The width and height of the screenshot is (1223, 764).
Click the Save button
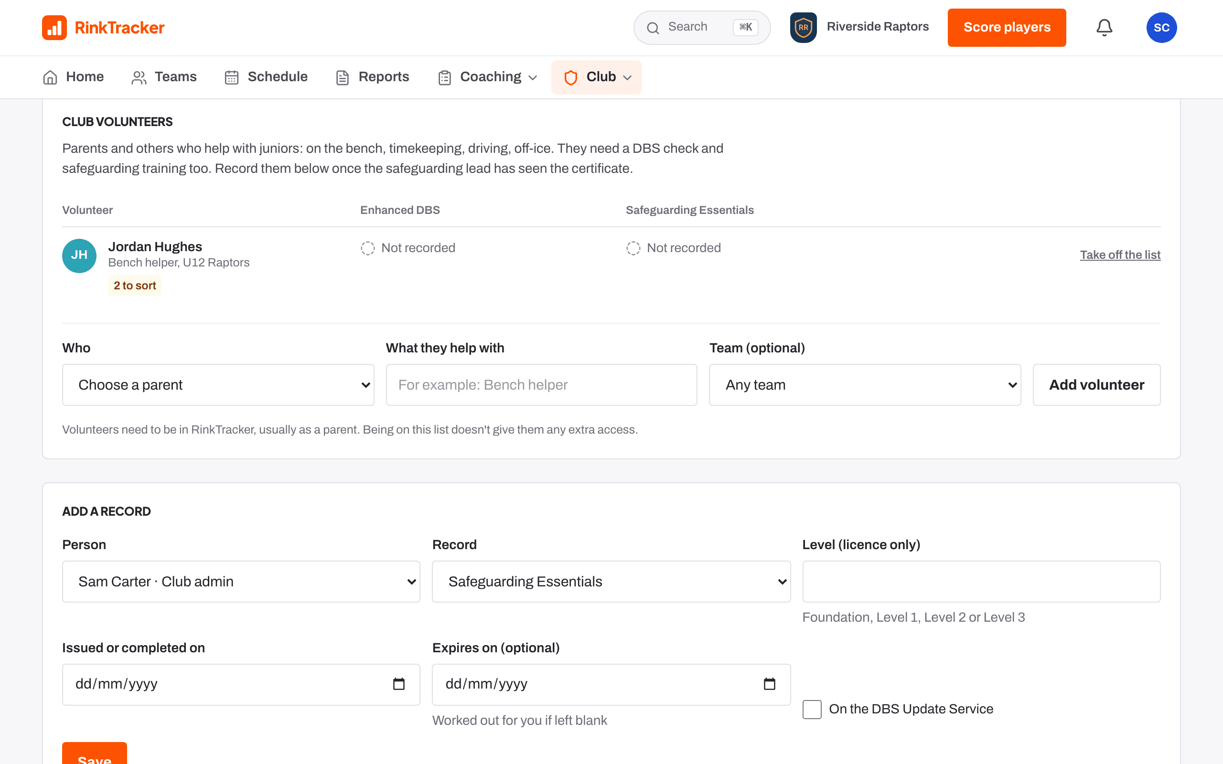[95, 753]
